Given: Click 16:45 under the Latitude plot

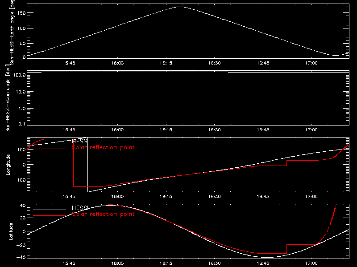Looking at the screenshot, I should click(x=263, y=263).
